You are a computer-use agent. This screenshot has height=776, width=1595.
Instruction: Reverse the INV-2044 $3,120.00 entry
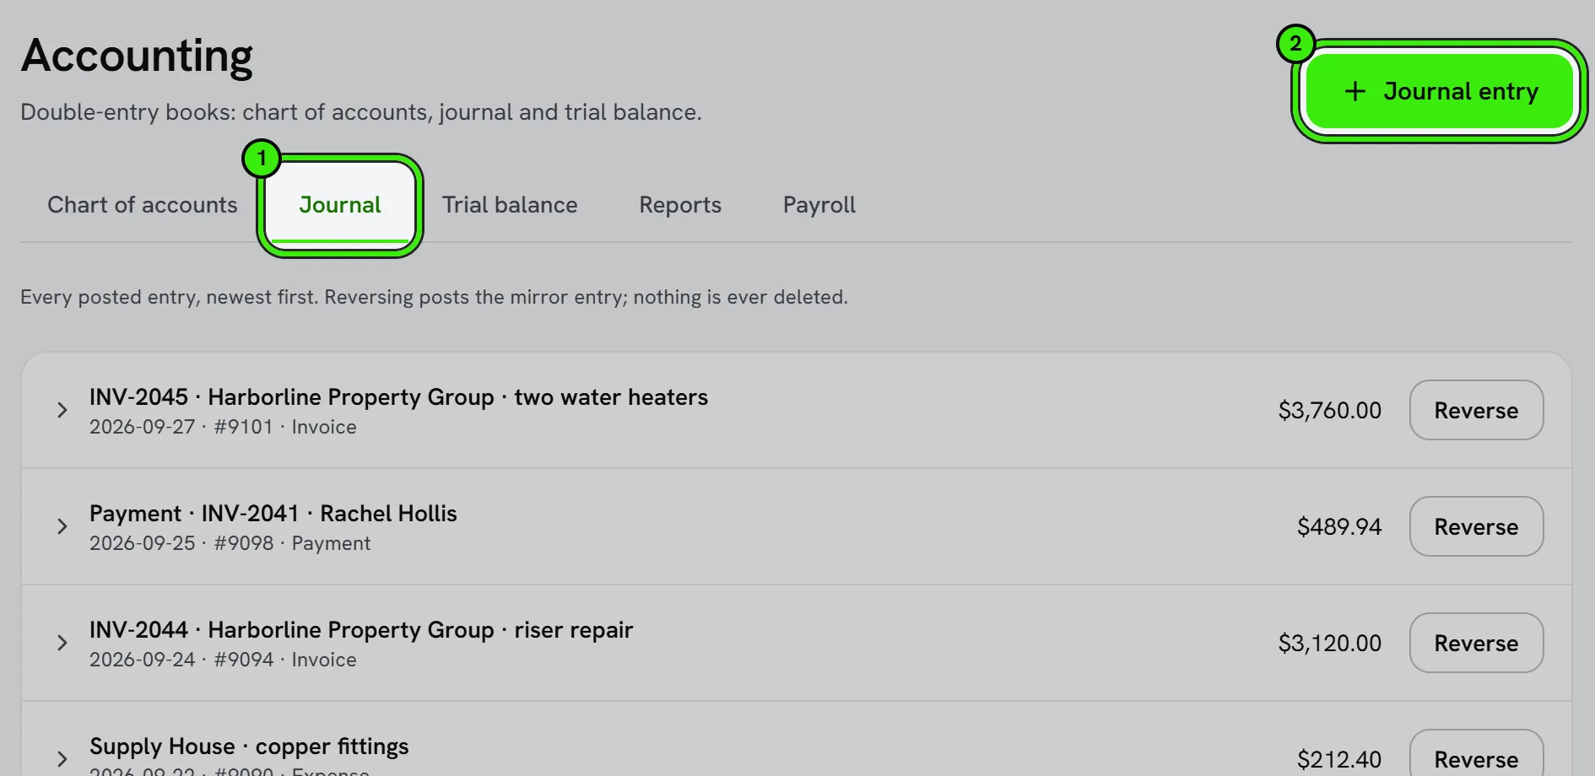coord(1476,643)
